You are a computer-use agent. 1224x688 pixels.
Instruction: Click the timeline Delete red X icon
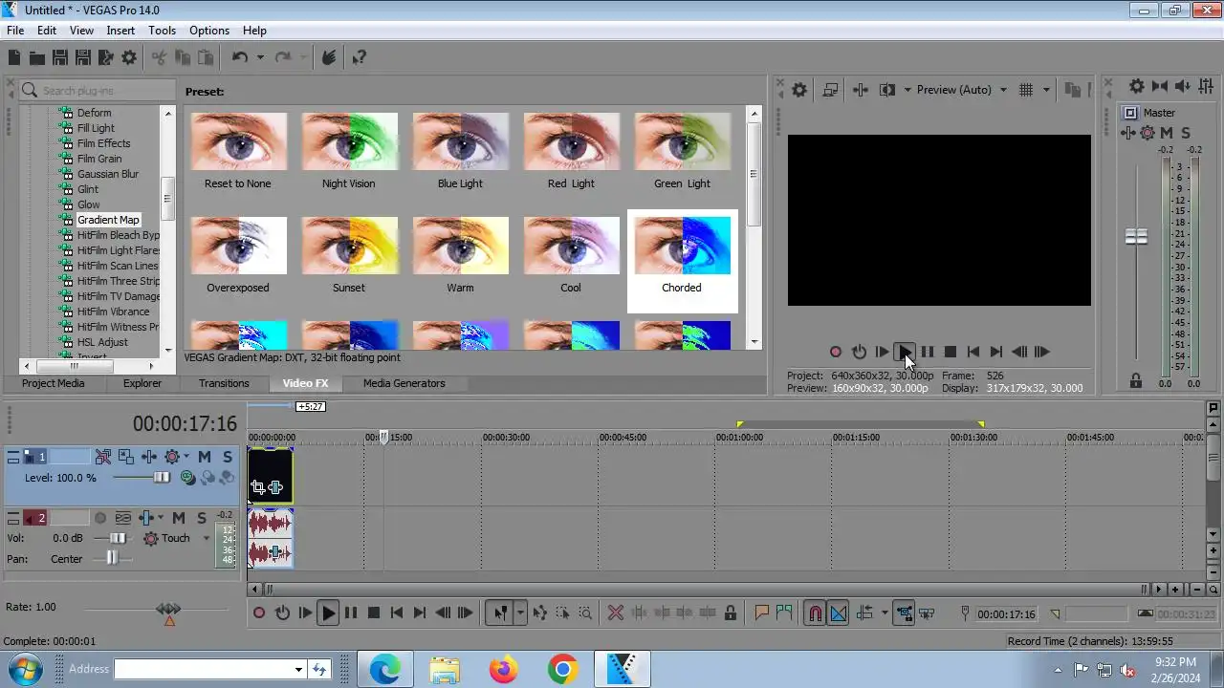616,613
